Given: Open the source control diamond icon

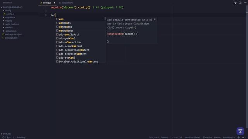Looking at the screenshot, I should tap(235, 3).
